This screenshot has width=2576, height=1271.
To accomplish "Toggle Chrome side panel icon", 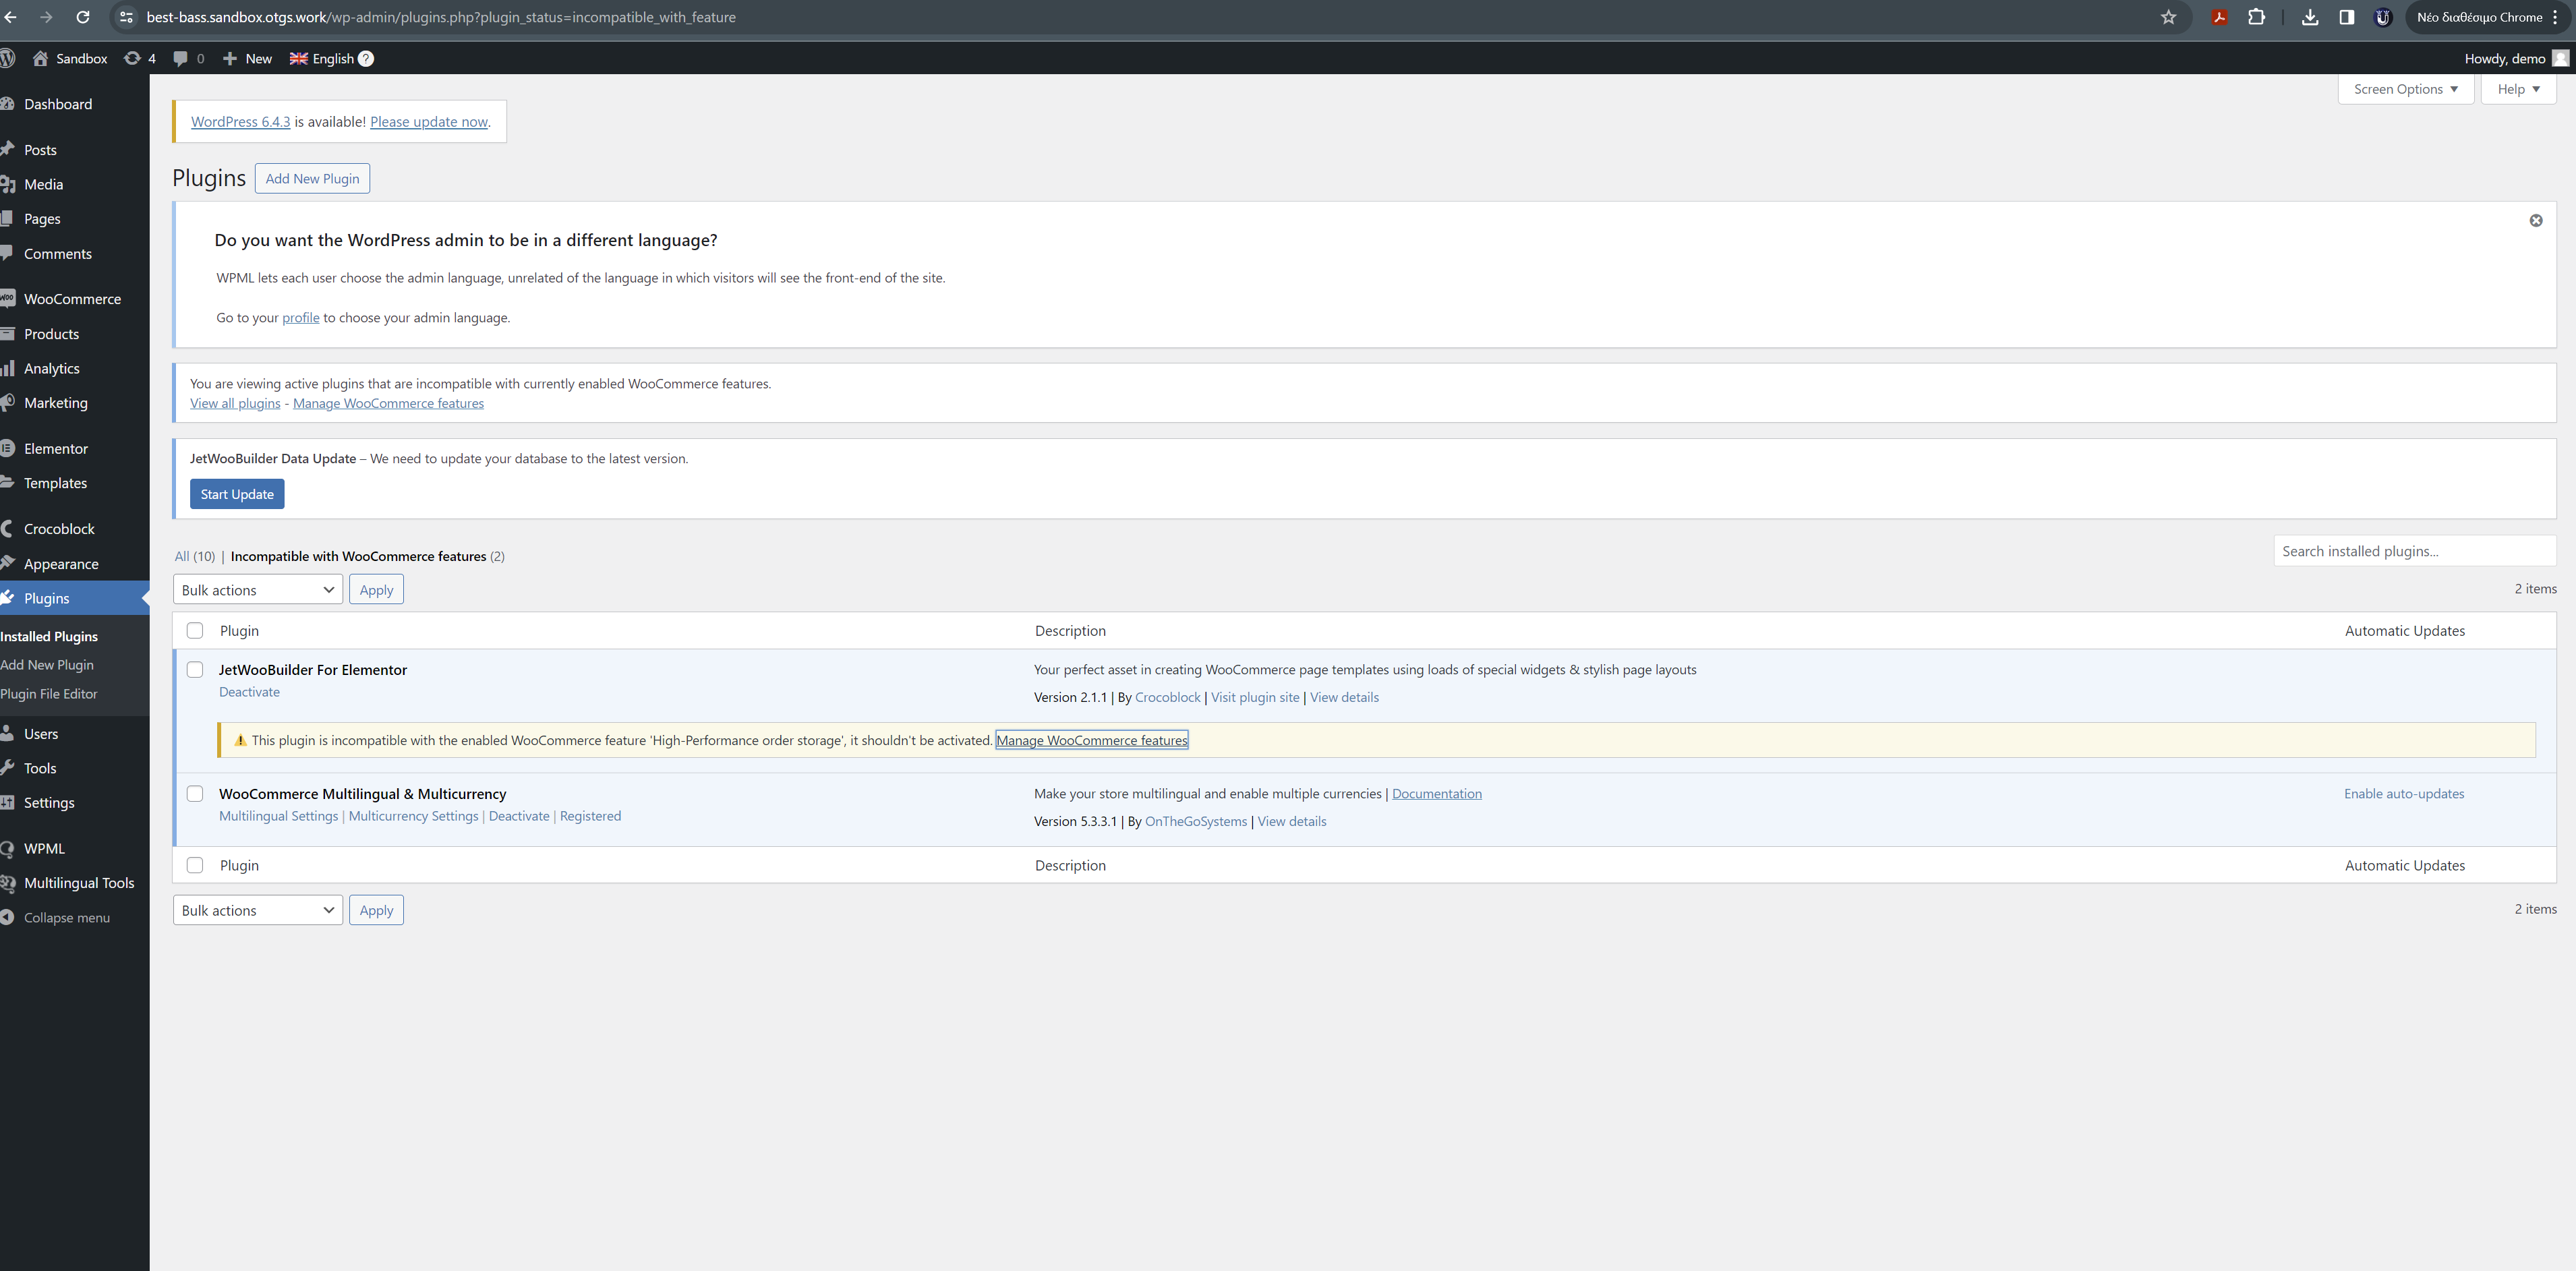I will pos(2346,17).
